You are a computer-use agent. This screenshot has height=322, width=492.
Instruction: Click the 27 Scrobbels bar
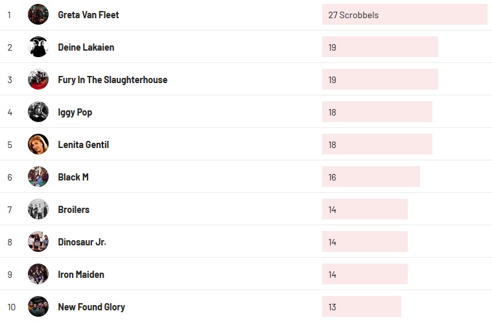pyautogui.click(x=404, y=14)
